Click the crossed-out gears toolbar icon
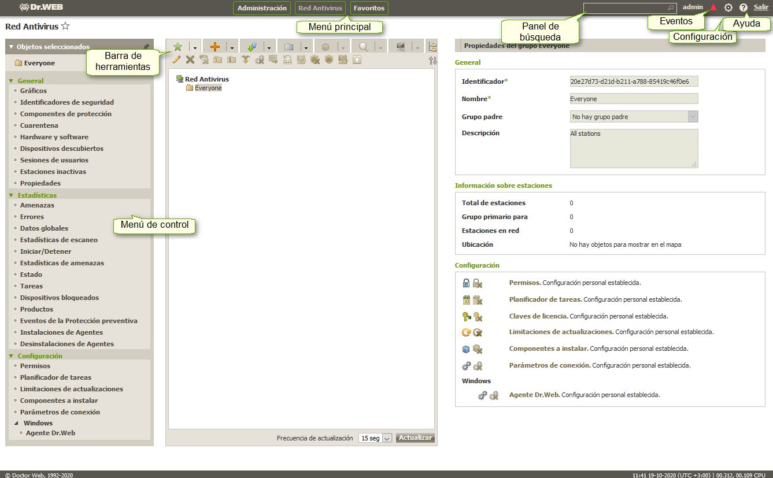This screenshot has height=478, width=773. (260, 59)
